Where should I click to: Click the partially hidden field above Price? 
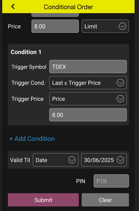coord(55,15)
